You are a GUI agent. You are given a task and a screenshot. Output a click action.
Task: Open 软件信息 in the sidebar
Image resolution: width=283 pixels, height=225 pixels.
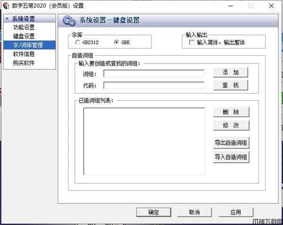pos(24,54)
